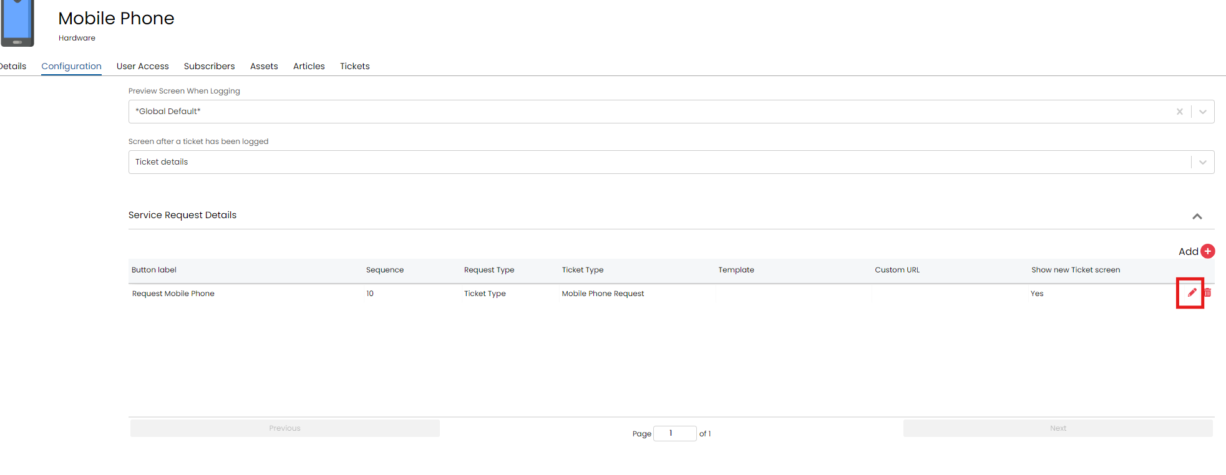This screenshot has width=1226, height=475.
Task: Click the Previous page button
Action: [285, 428]
